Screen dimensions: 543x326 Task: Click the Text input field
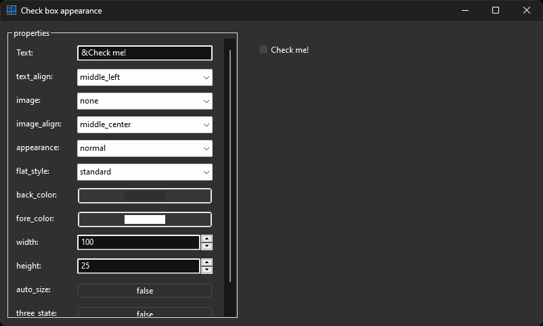coord(145,53)
